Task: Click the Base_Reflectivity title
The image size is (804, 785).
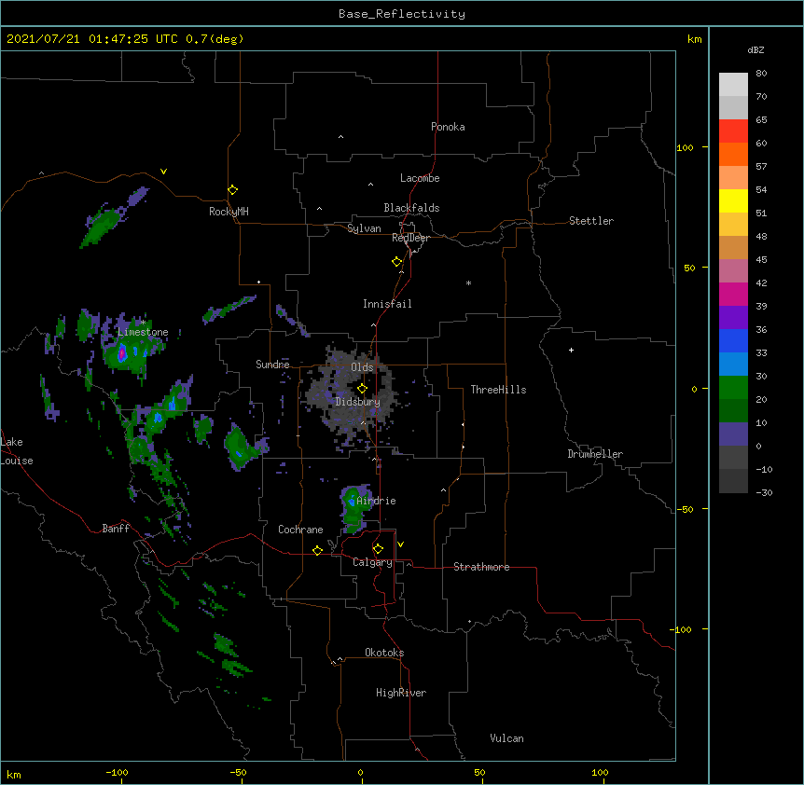Action: [402, 14]
